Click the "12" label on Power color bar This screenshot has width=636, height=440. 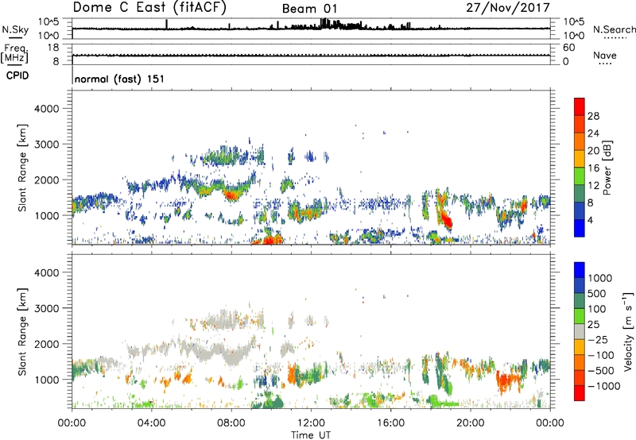[x=593, y=186]
